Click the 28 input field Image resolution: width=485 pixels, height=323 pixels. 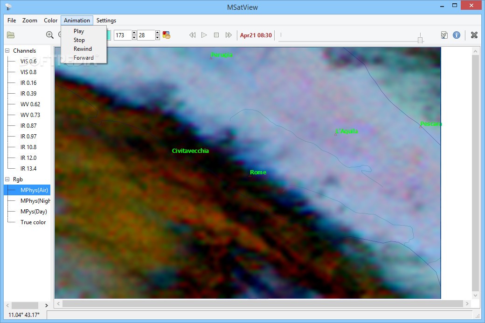pyautogui.click(x=146, y=35)
